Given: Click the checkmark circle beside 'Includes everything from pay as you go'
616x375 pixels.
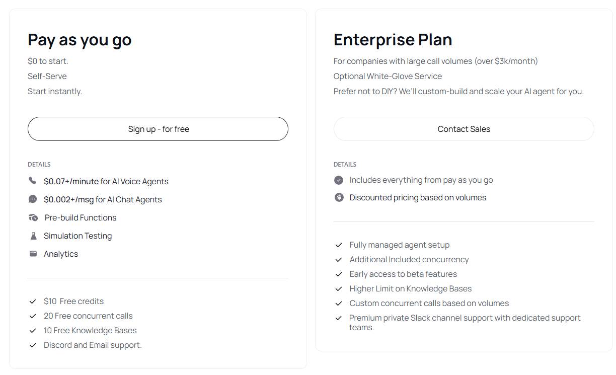Looking at the screenshot, I should 339,180.
